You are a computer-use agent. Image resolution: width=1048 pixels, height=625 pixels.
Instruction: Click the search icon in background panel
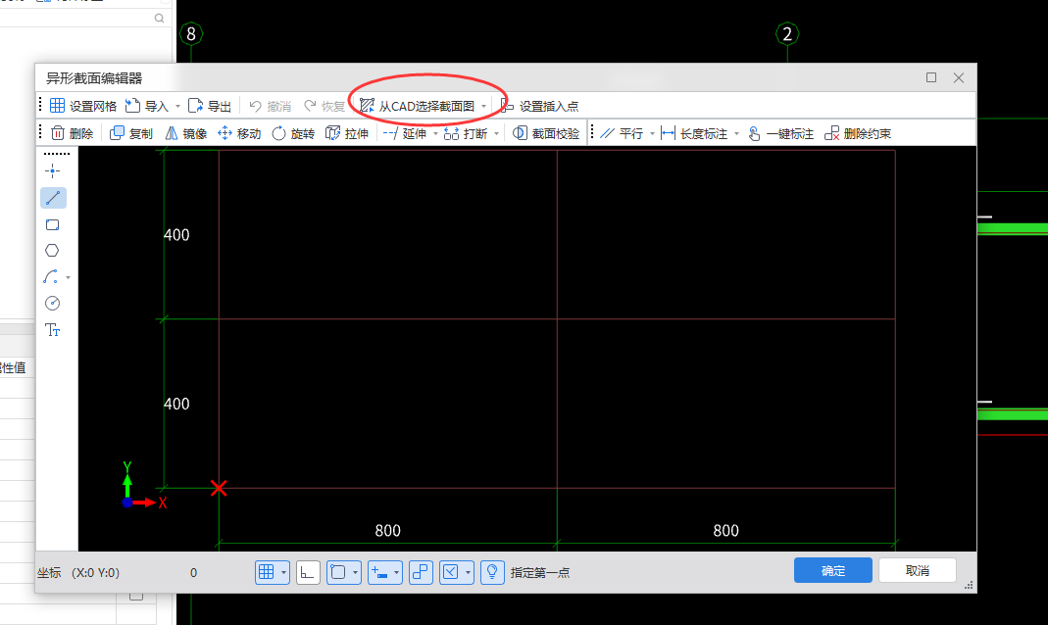click(x=159, y=18)
